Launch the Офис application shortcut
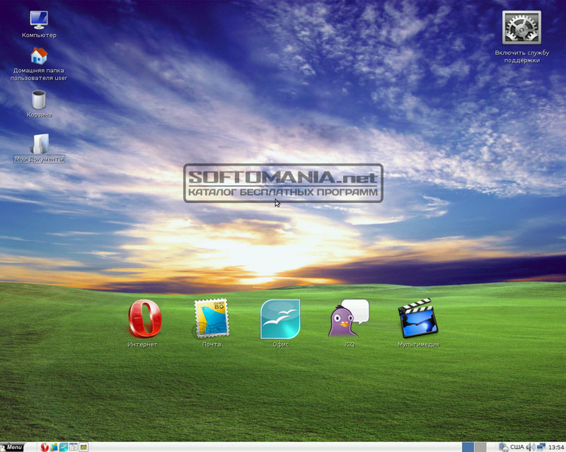566x452 pixels. [x=280, y=319]
